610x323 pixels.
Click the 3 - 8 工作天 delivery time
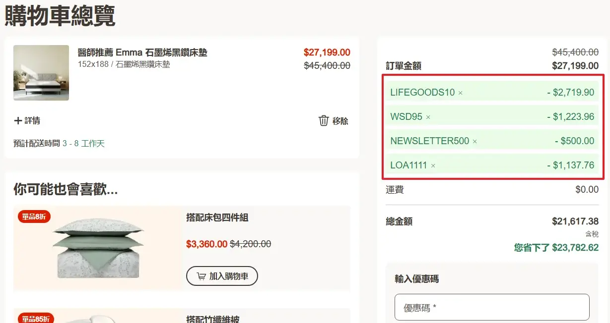(83, 144)
